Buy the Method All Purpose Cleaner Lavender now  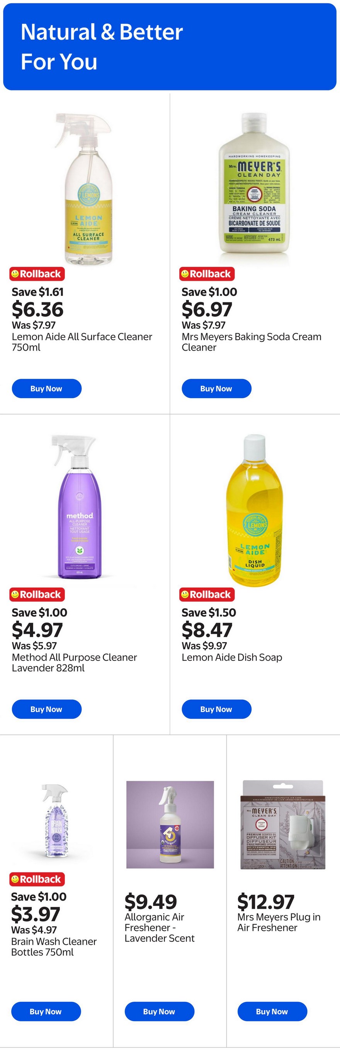47,709
